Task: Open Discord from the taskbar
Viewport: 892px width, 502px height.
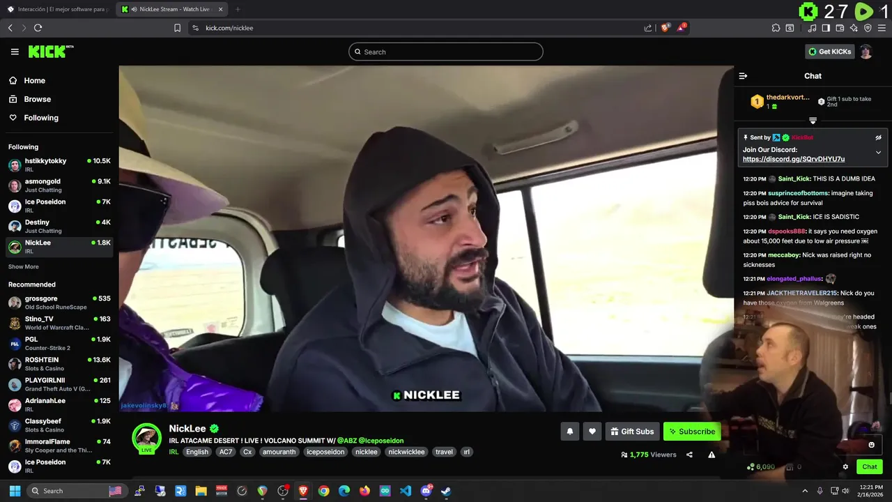Action: 426,491
